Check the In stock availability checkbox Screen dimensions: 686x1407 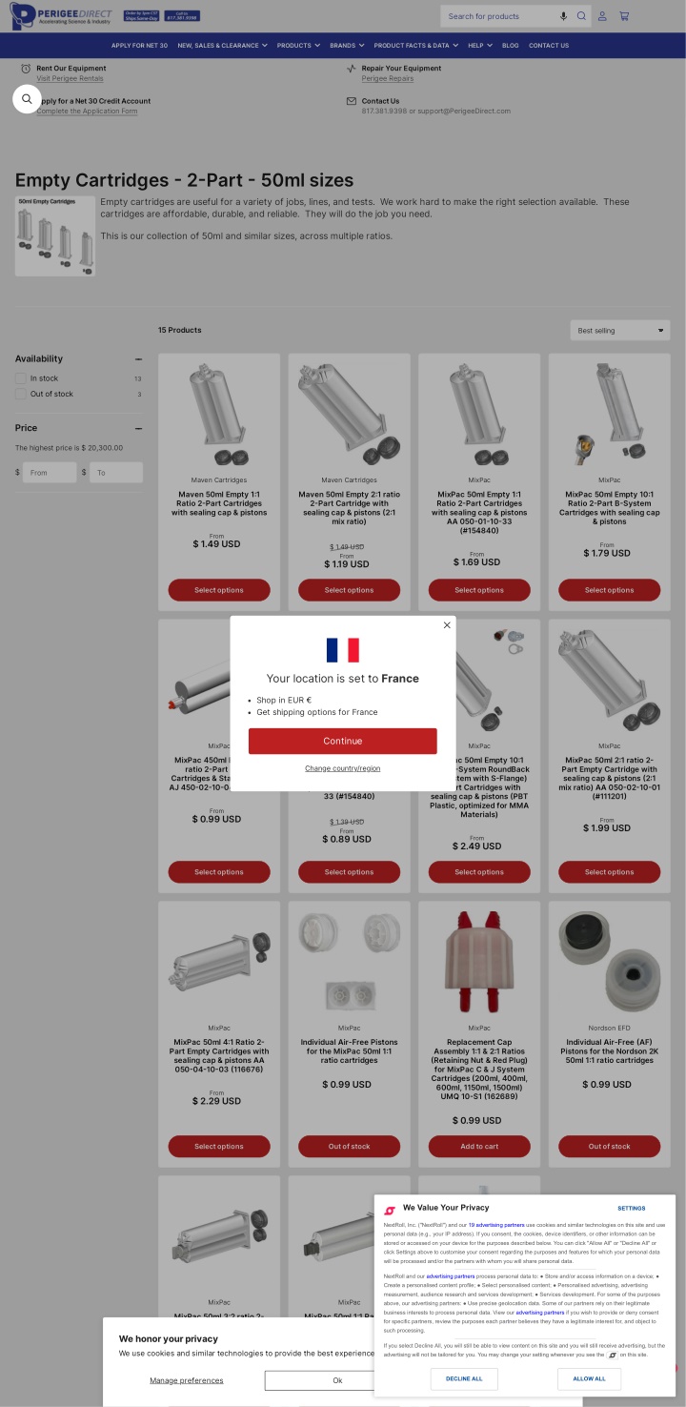[x=21, y=378]
